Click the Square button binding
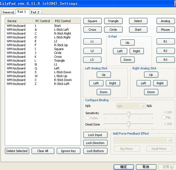 (x=93, y=21)
